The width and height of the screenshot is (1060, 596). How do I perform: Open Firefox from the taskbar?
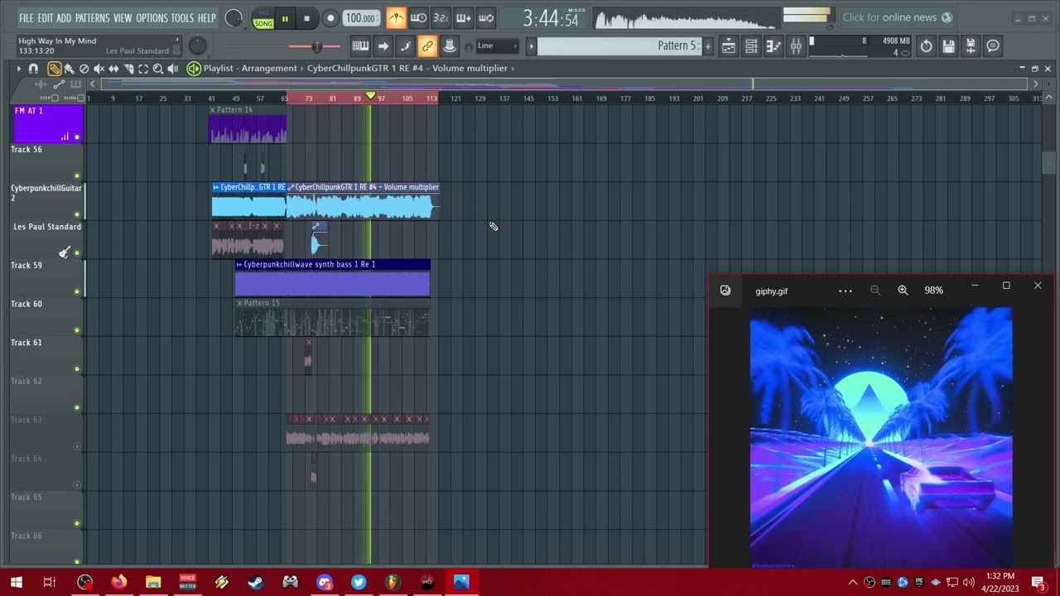pos(119,583)
